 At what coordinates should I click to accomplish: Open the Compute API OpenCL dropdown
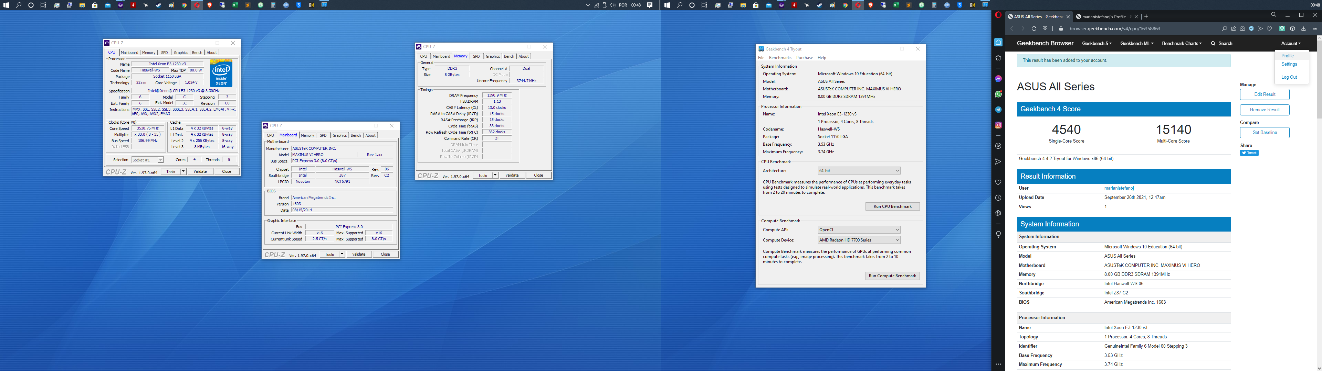[859, 229]
